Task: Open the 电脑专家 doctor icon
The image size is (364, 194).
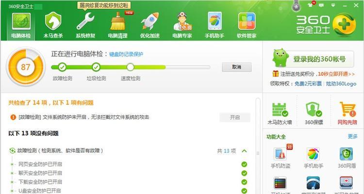Action: (x=182, y=25)
